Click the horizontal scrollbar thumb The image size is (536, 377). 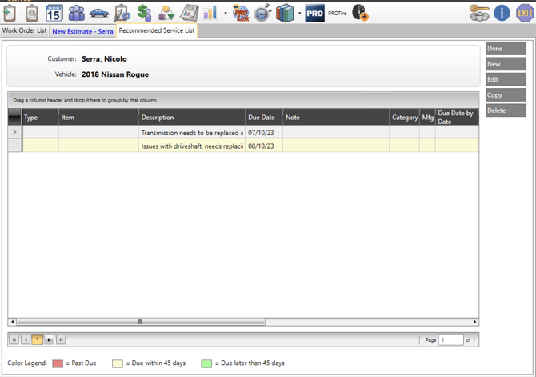point(141,322)
